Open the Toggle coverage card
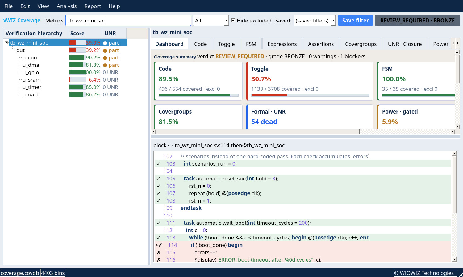The width and height of the screenshot is (463, 277). pos(310,81)
